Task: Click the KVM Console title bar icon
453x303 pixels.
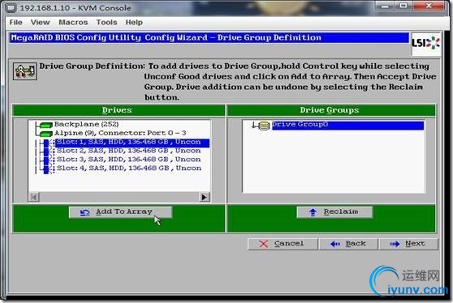Action: click(11, 8)
